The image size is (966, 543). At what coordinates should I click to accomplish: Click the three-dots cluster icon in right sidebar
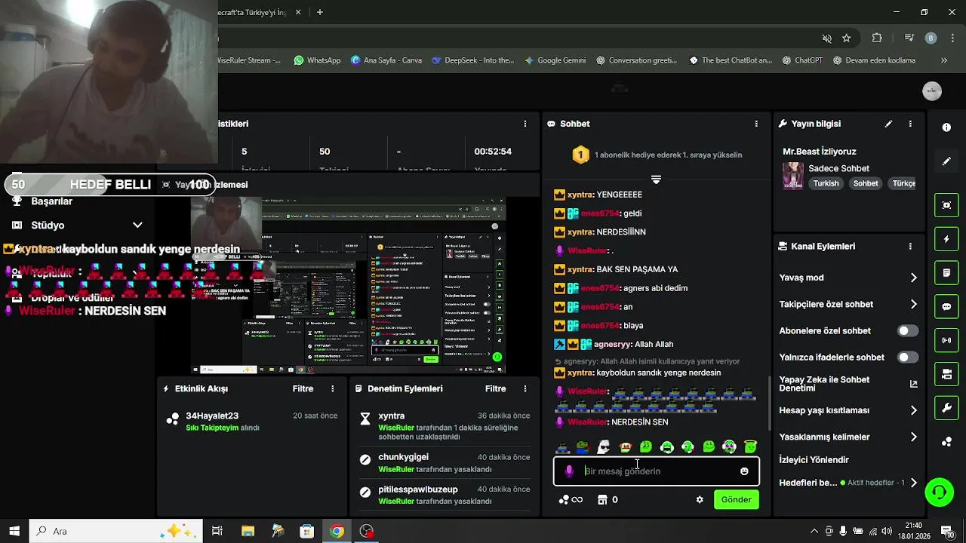(946, 442)
